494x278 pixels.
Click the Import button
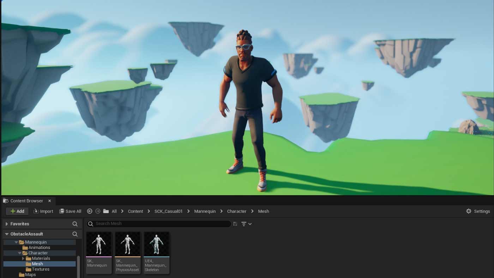pos(43,211)
